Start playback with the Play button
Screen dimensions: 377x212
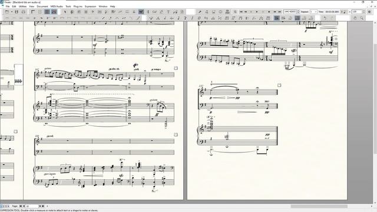pyautogui.click(x=257, y=12)
